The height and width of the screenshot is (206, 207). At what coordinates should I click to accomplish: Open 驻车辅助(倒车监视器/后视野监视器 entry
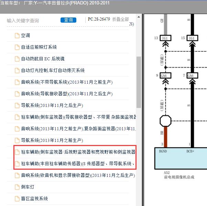click(78, 152)
